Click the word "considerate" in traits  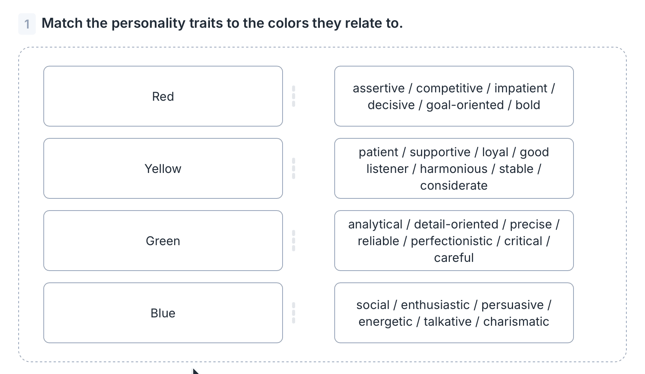pos(454,185)
